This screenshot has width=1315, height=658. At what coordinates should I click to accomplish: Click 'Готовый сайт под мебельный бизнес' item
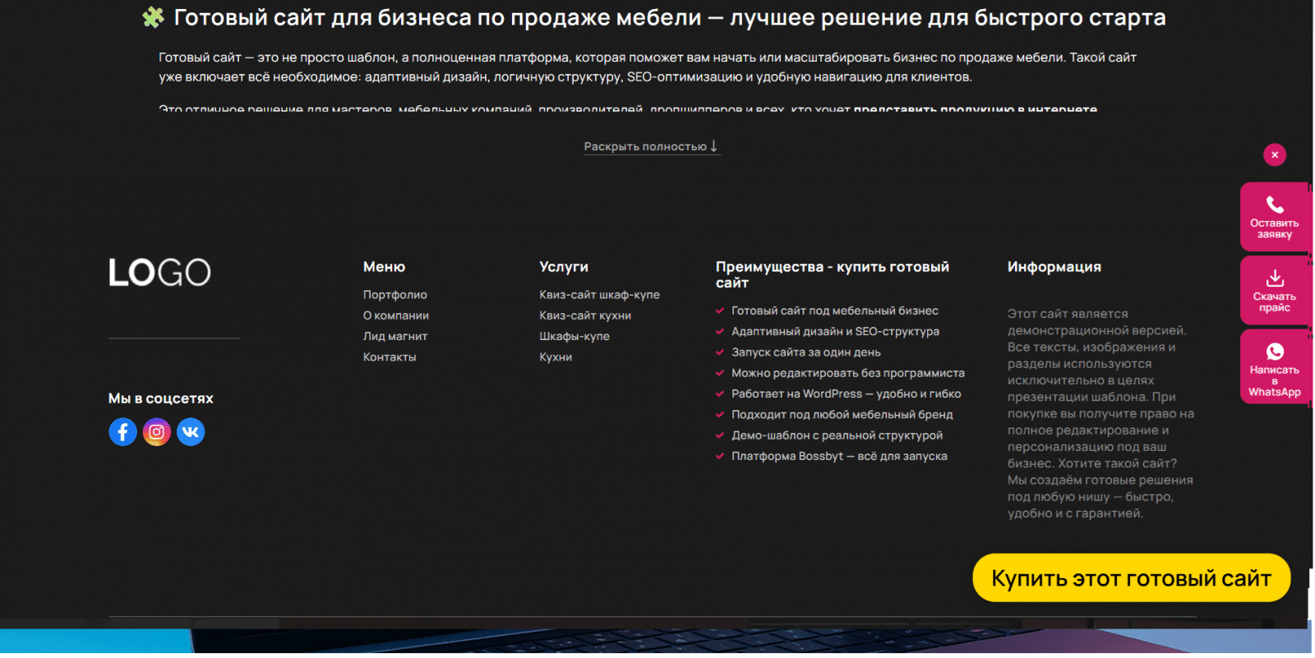click(834, 311)
